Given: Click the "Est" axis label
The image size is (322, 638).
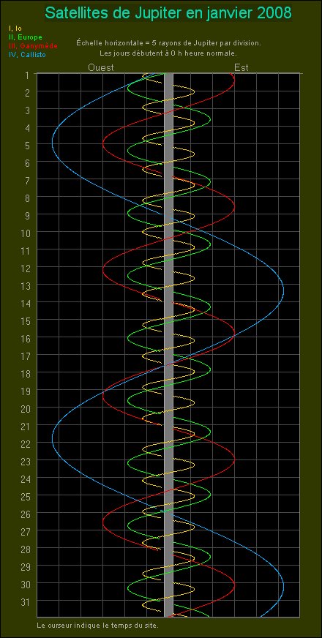Looking at the screenshot, I should pos(241,67).
